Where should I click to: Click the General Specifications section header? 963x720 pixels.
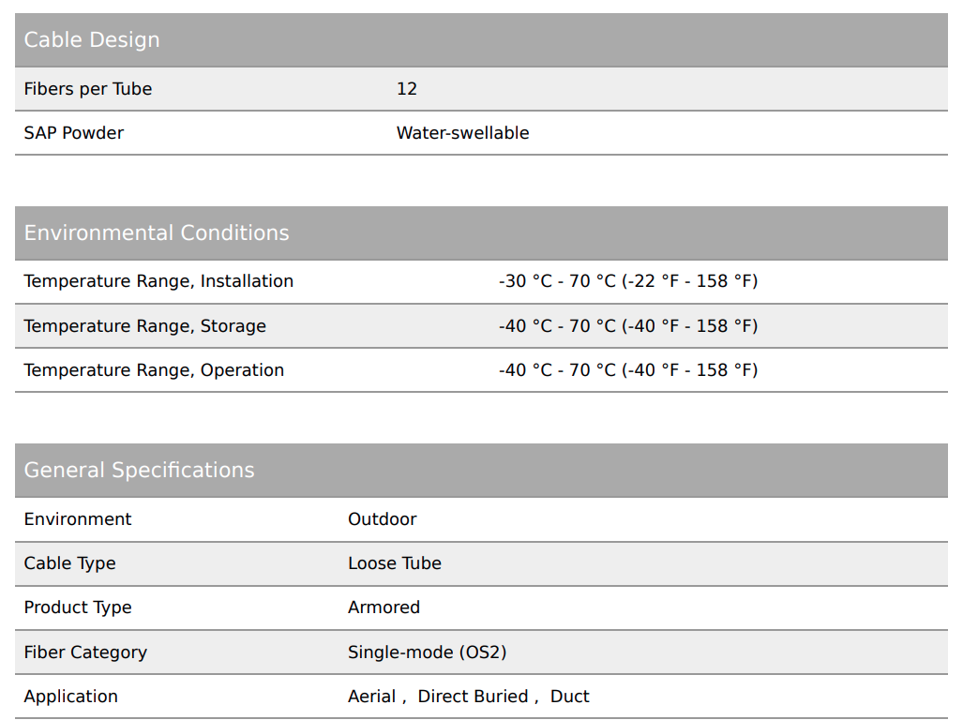(x=139, y=471)
